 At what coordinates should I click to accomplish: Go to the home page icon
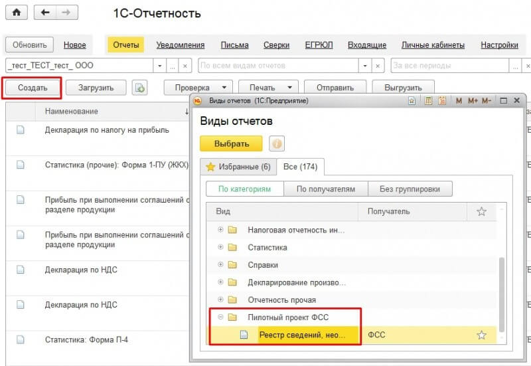pos(16,13)
